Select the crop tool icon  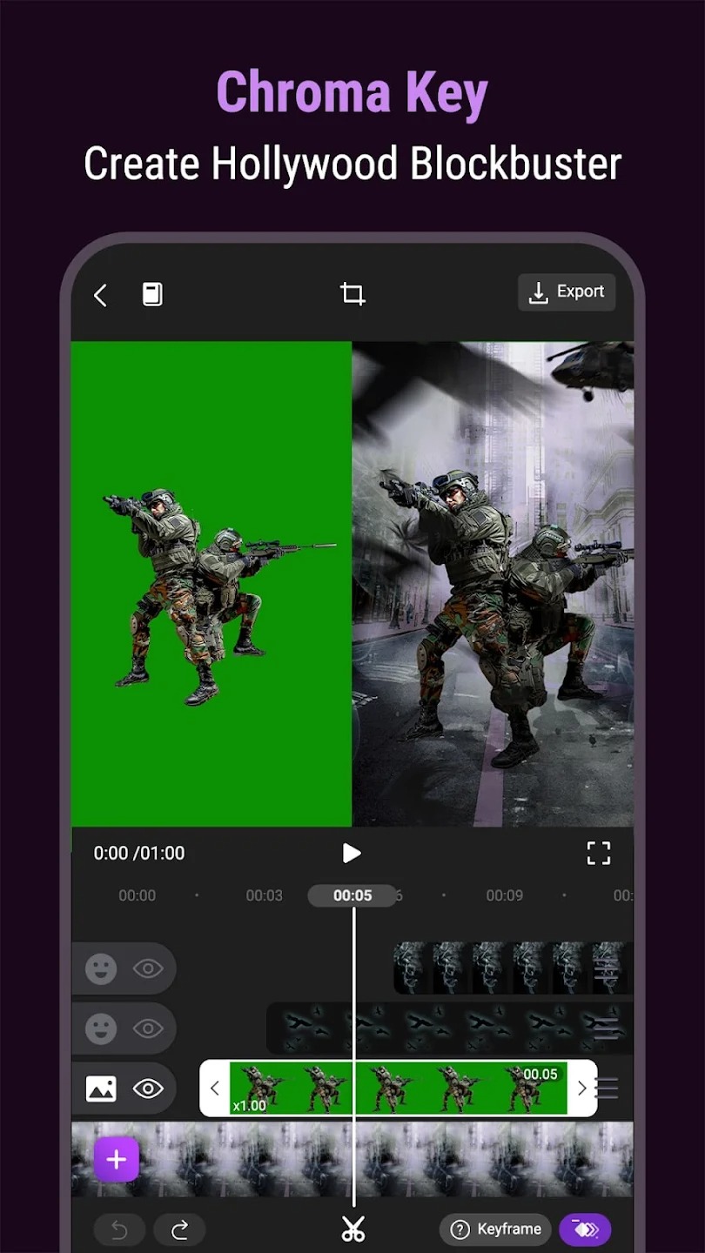(352, 294)
